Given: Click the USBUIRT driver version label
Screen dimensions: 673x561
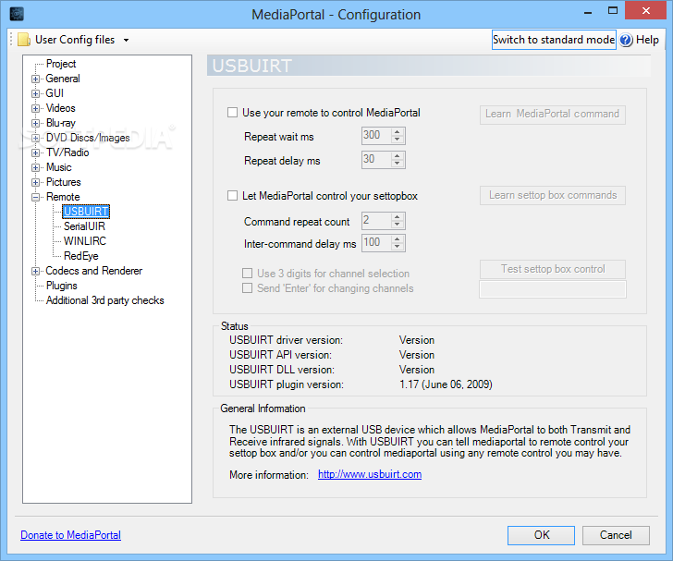Looking at the screenshot, I should tap(286, 340).
